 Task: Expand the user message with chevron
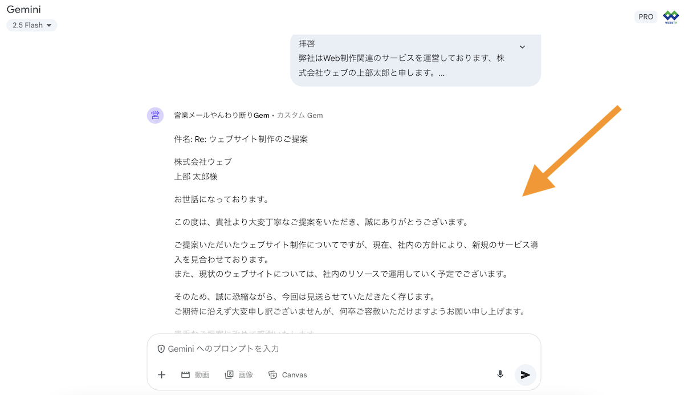coord(522,47)
